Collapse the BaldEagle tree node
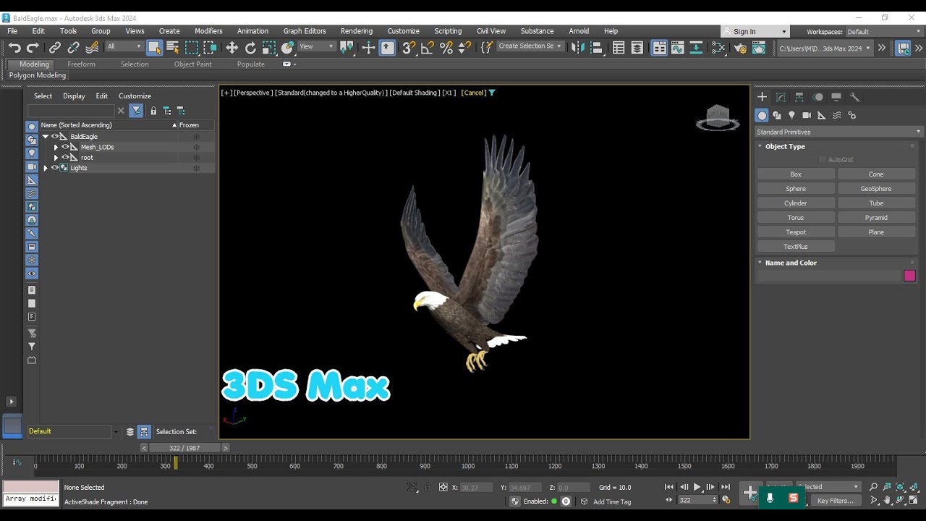Screen dimensions: 926x521 pyautogui.click(x=46, y=136)
